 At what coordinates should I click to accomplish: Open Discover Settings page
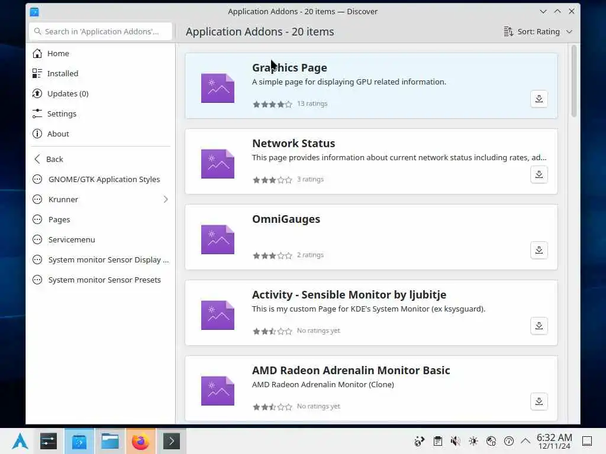[x=101, y=113]
